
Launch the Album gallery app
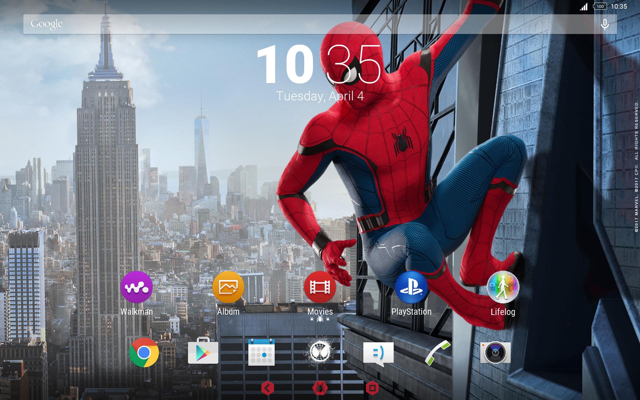(x=228, y=287)
